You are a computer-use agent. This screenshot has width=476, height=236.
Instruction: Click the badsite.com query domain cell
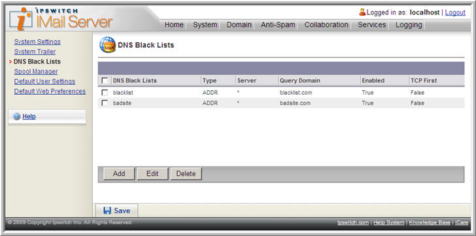tap(295, 103)
